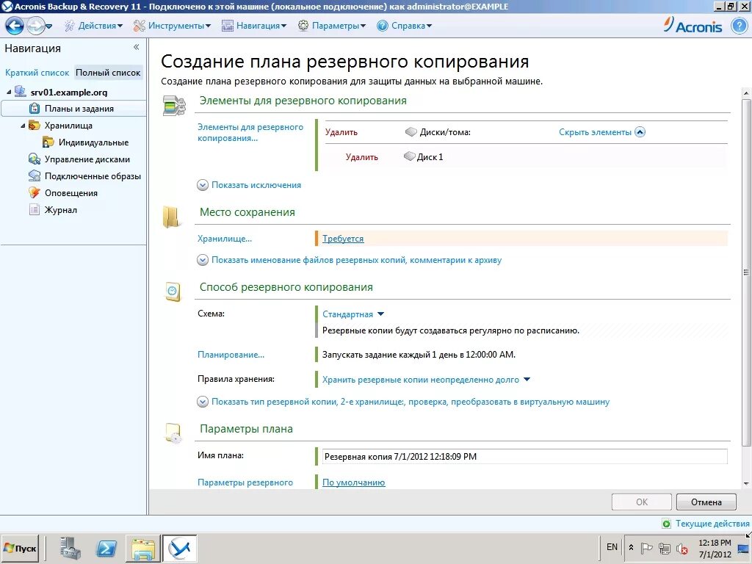
Task: Open the history dropdown arrow beside forward button
Action: [49, 26]
